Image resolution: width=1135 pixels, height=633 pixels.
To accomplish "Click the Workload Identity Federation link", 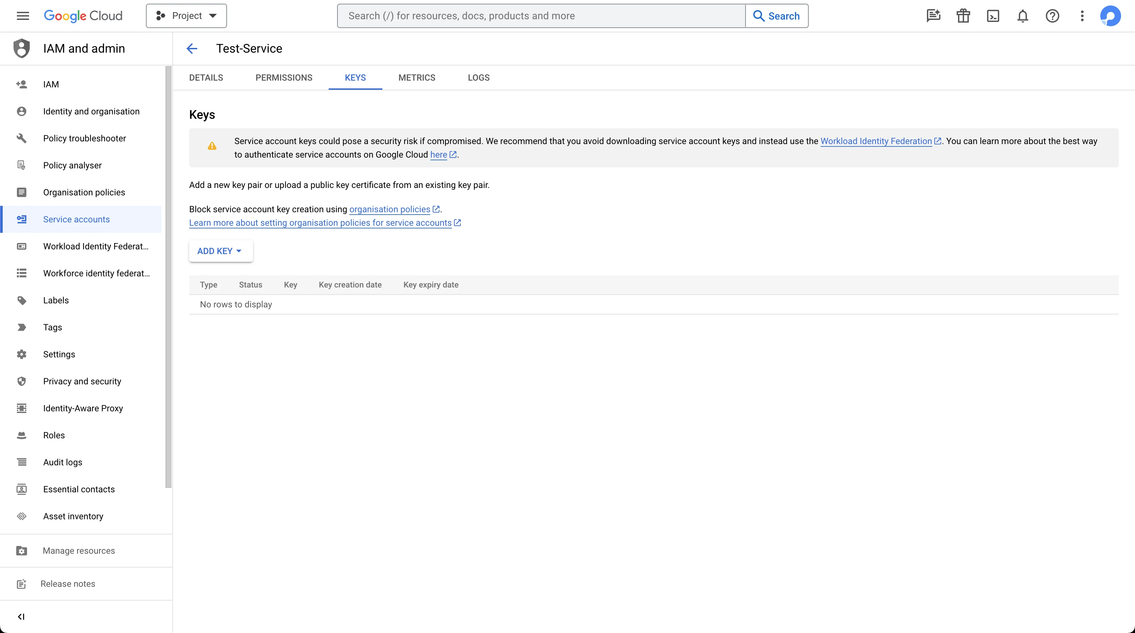I will pyautogui.click(x=876, y=141).
